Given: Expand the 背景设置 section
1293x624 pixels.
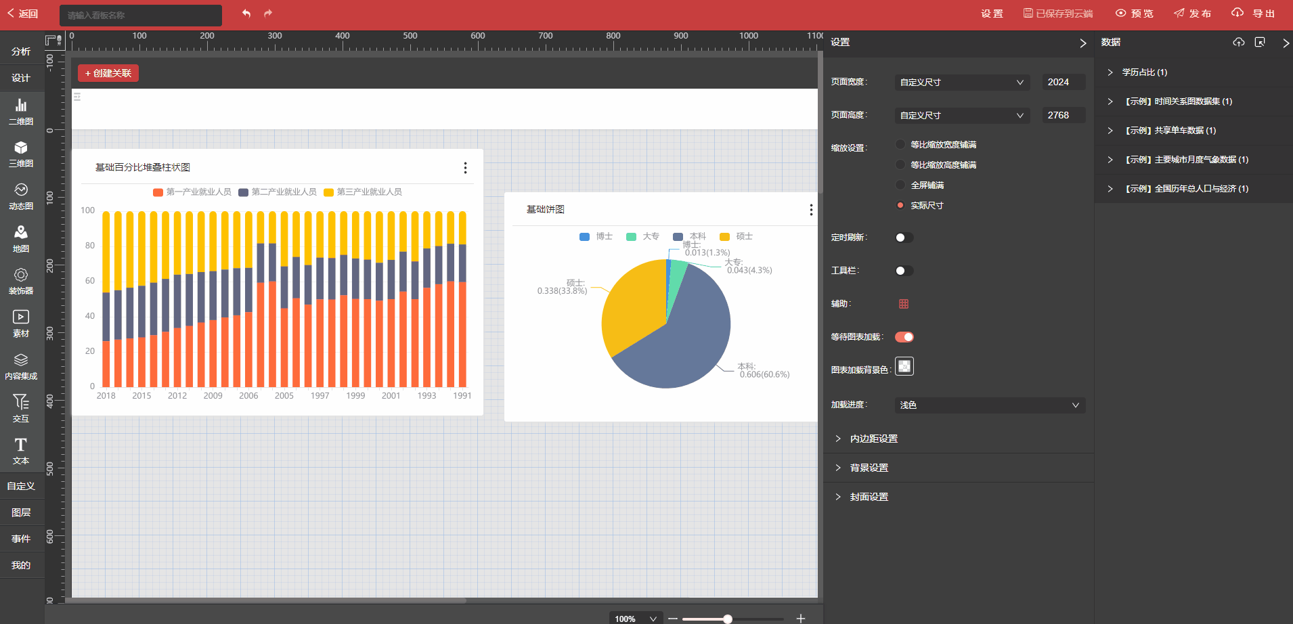Looking at the screenshot, I should 869,468.
